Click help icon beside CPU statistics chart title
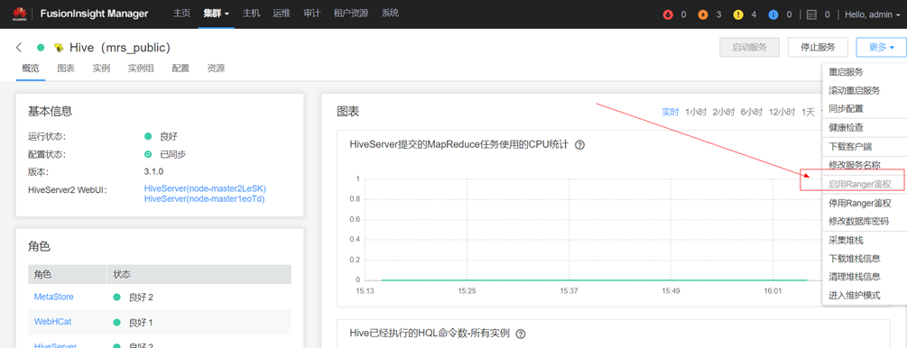 pyautogui.click(x=579, y=144)
